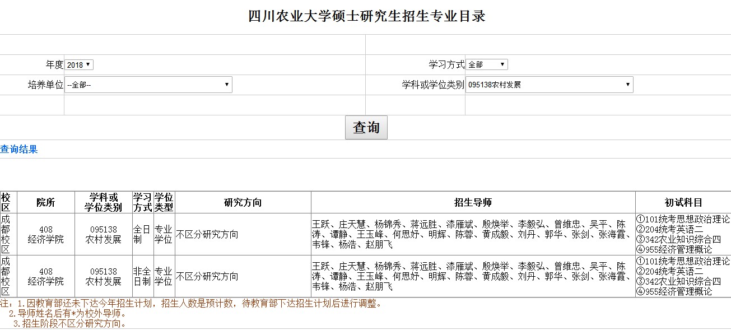Click the 学科或学位类别 label

pyautogui.click(x=433, y=85)
